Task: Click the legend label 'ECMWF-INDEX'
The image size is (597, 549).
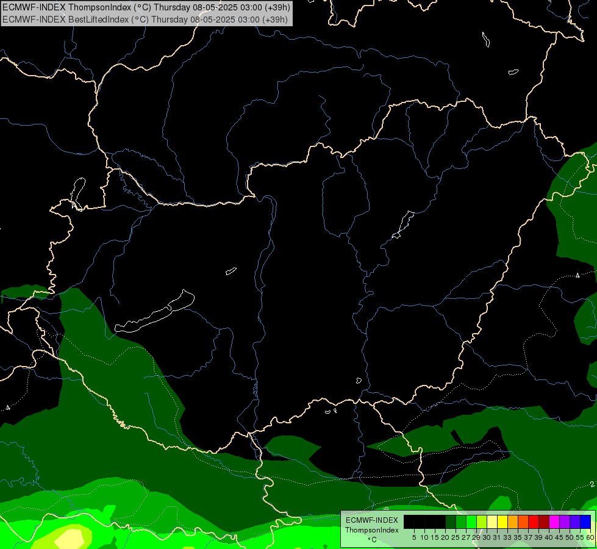Action: [372, 520]
